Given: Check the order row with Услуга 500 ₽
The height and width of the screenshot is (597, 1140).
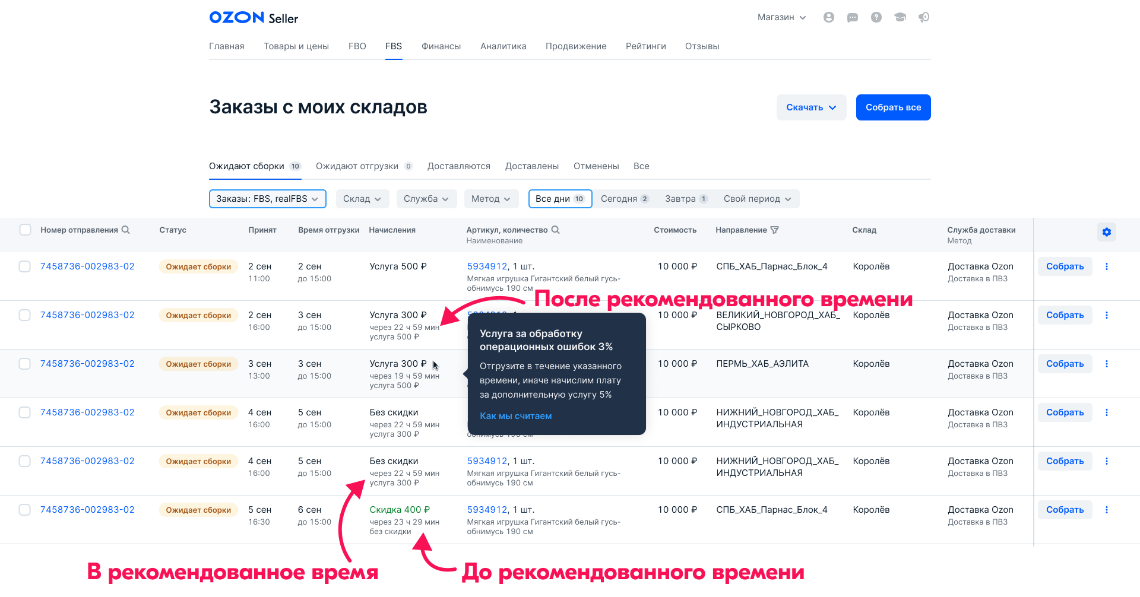Looking at the screenshot, I should tap(25, 266).
